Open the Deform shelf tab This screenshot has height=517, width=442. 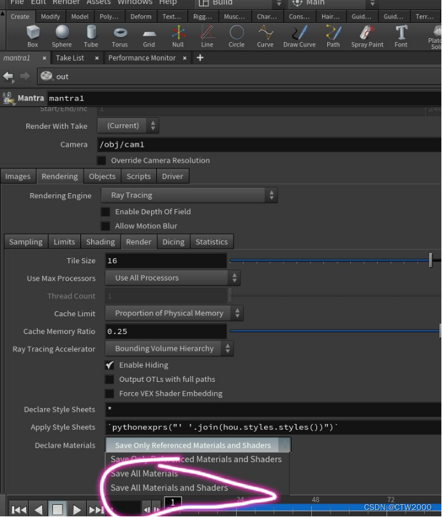[x=141, y=17]
